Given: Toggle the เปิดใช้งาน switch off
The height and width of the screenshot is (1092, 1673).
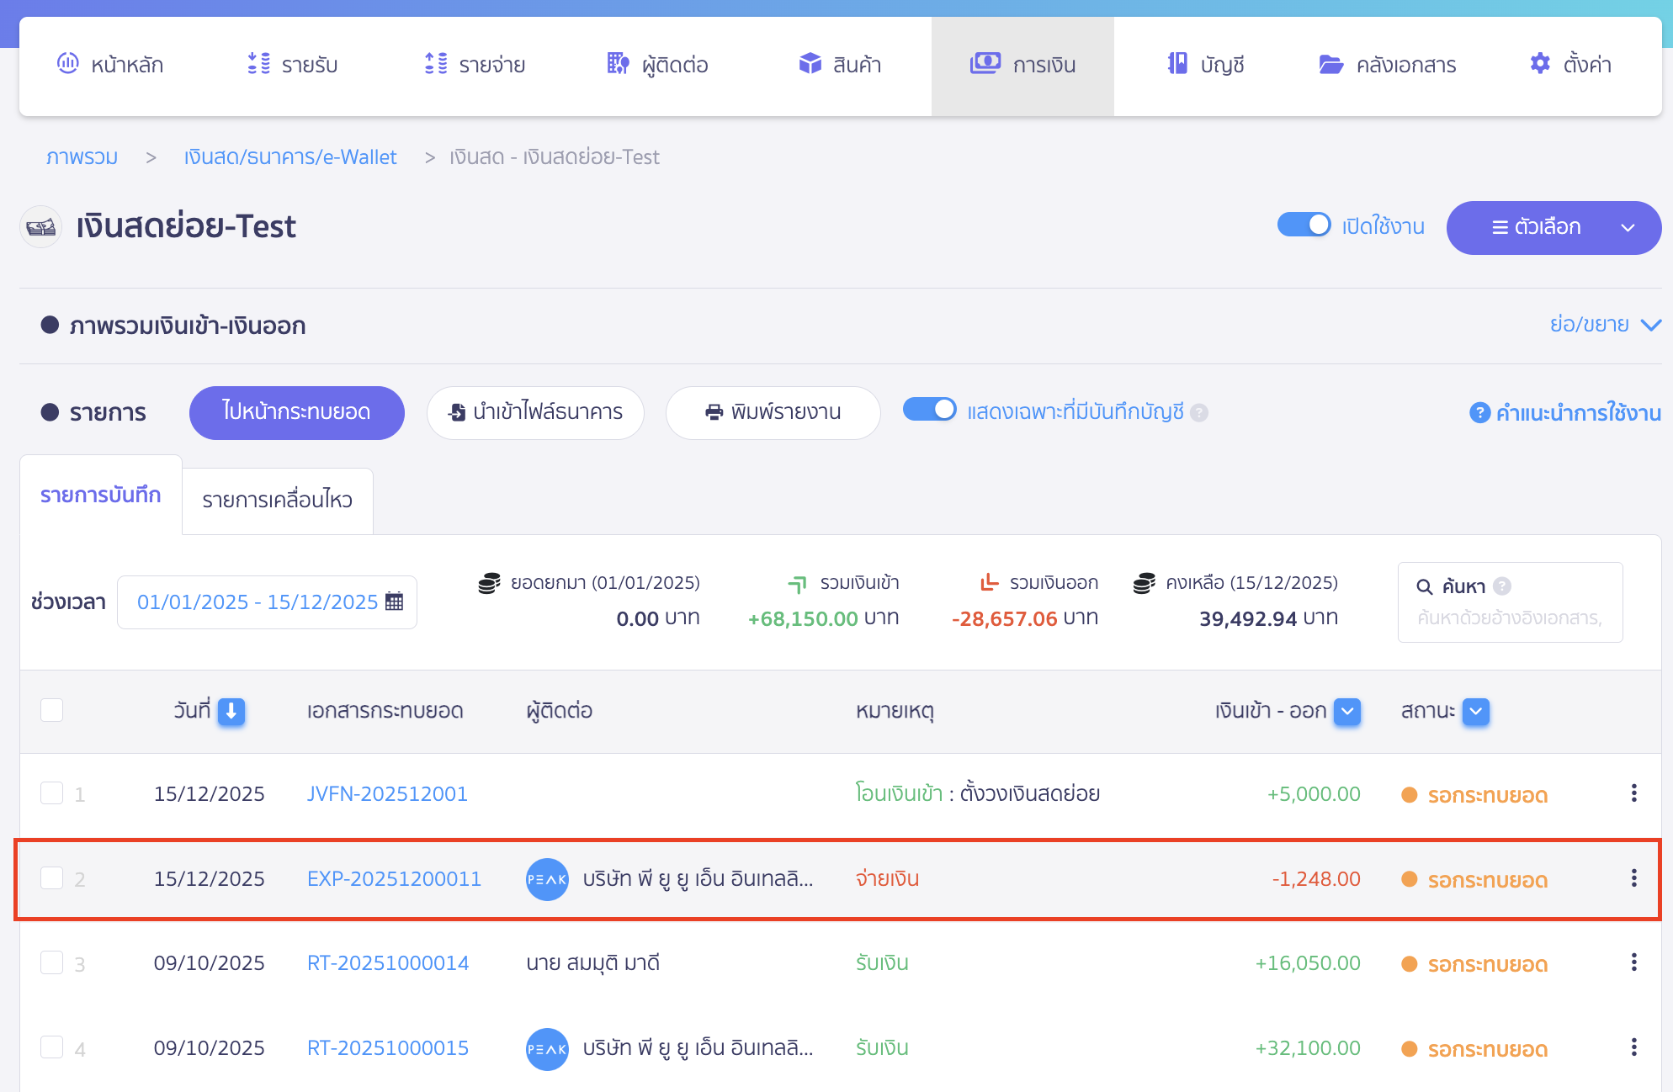Looking at the screenshot, I should tap(1304, 225).
